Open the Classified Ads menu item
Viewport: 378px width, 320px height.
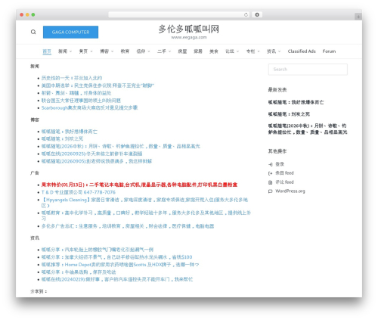(302, 51)
